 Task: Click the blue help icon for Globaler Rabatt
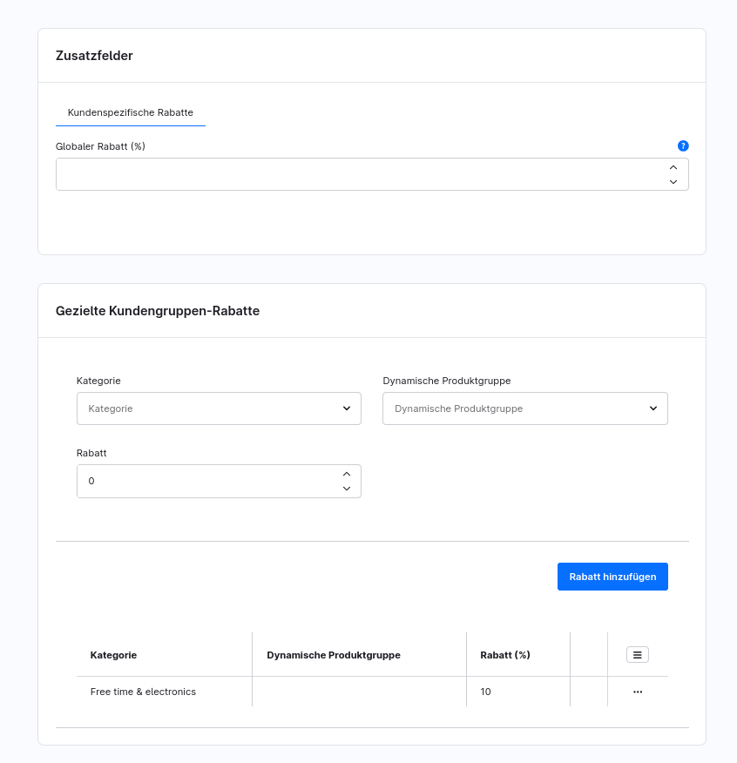(683, 146)
